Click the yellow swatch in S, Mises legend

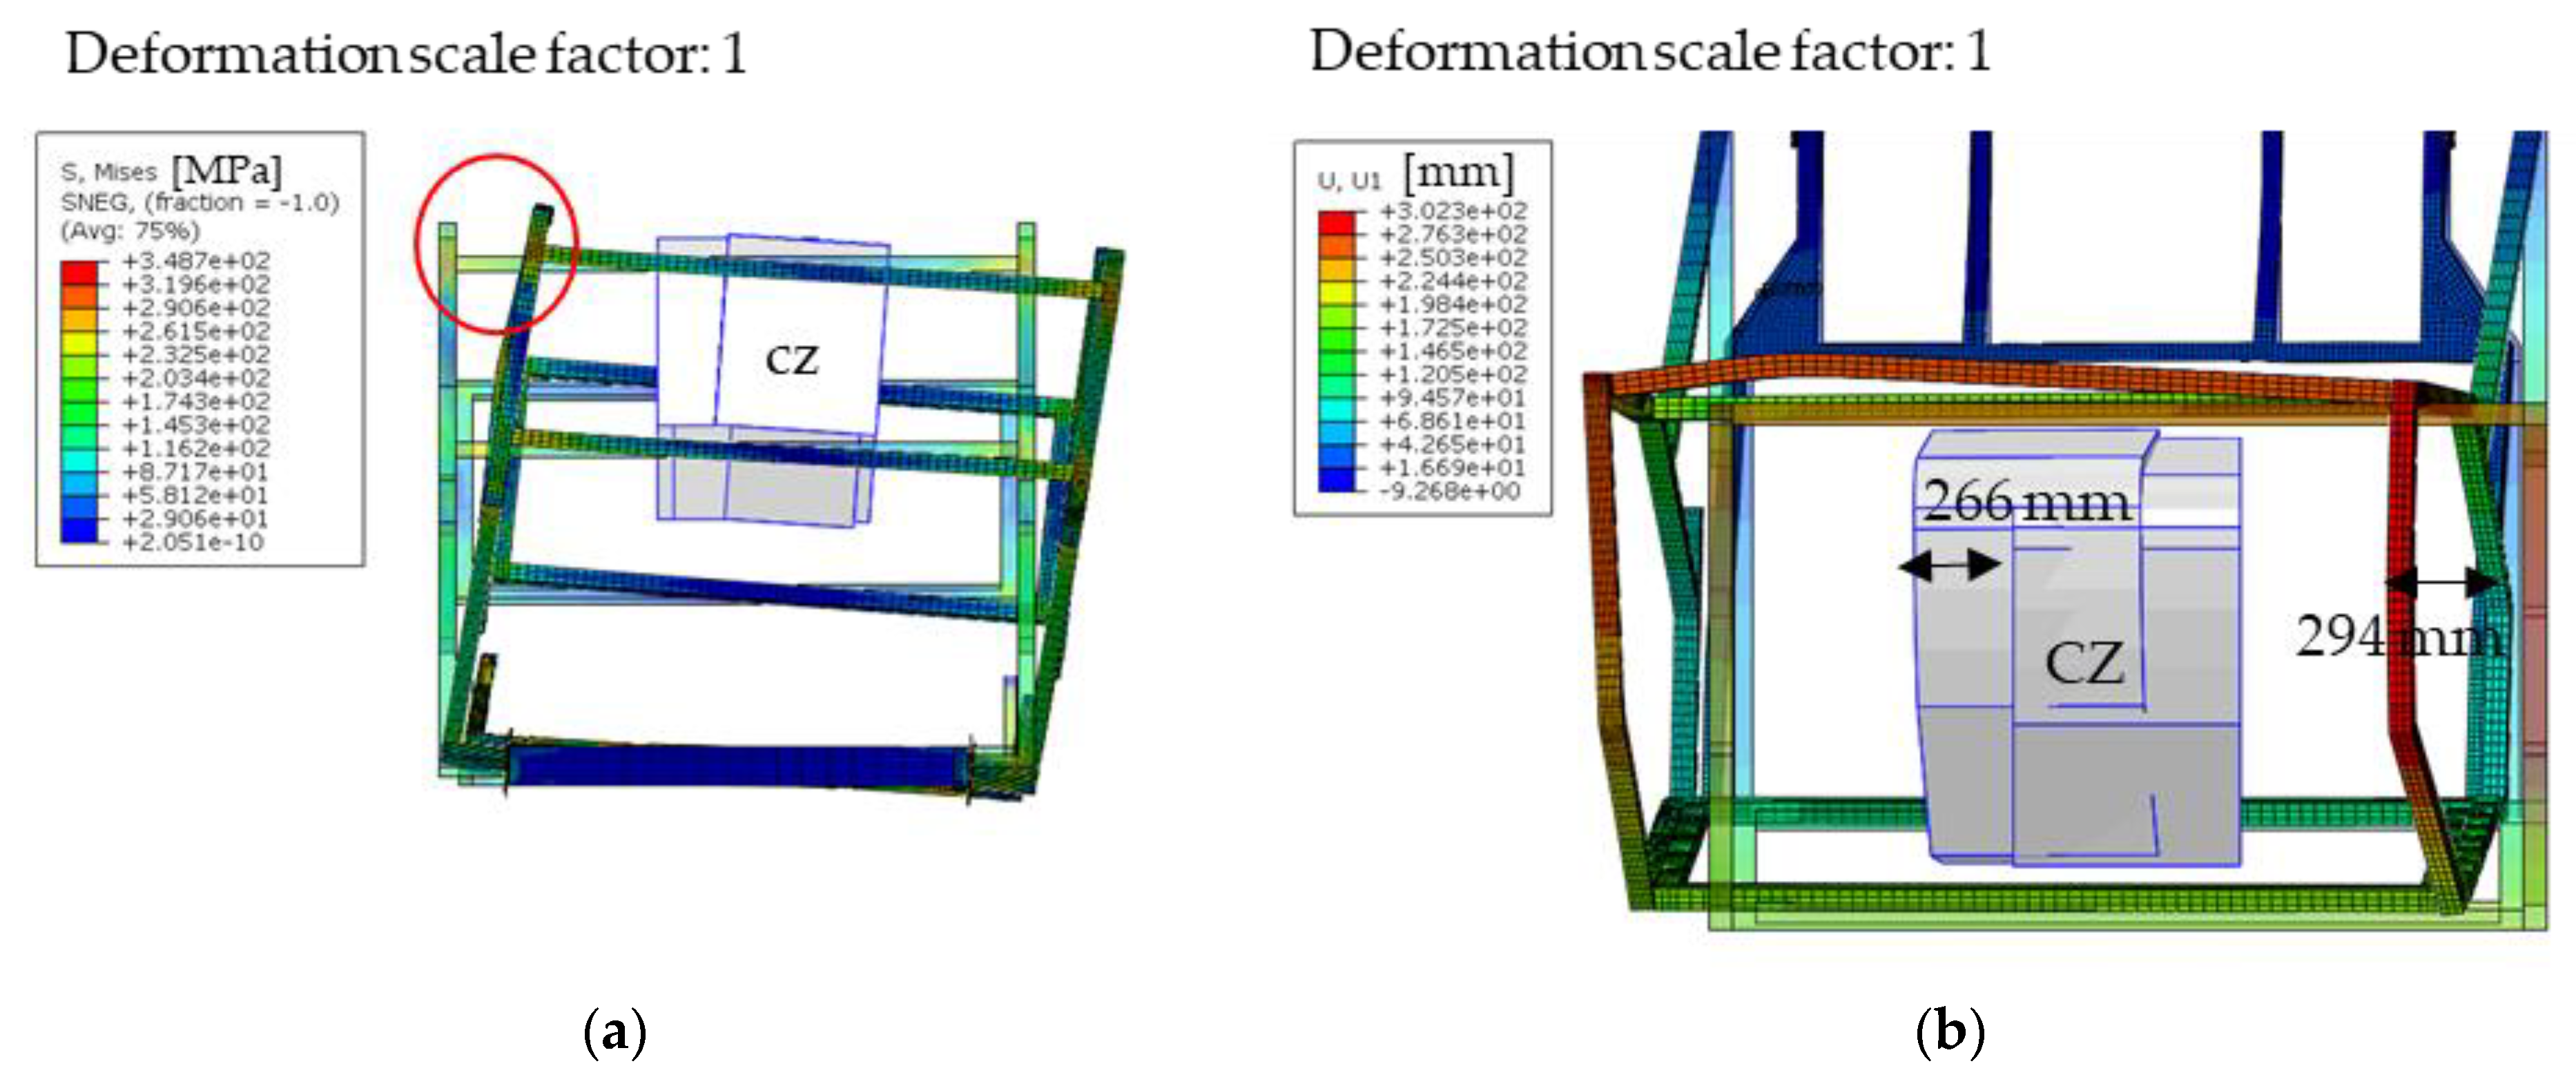point(79,342)
